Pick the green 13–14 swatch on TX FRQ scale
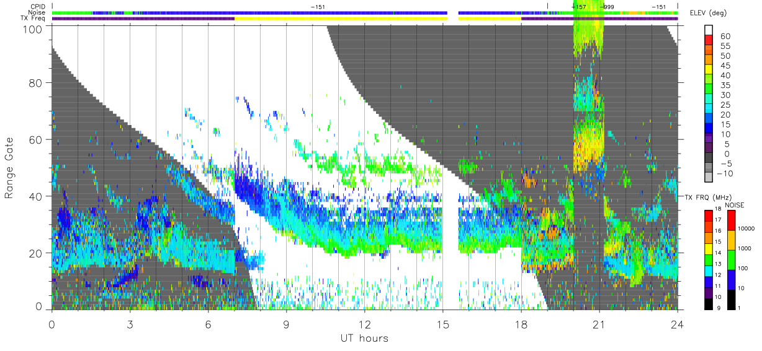 (709, 260)
